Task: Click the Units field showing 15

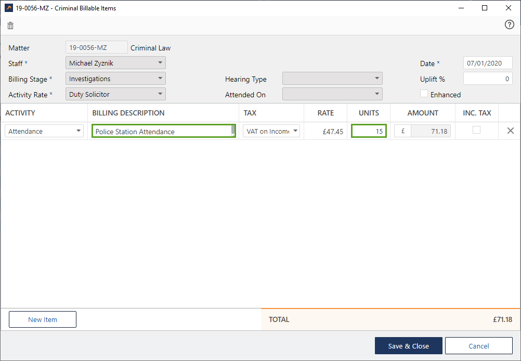Action: point(369,131)
